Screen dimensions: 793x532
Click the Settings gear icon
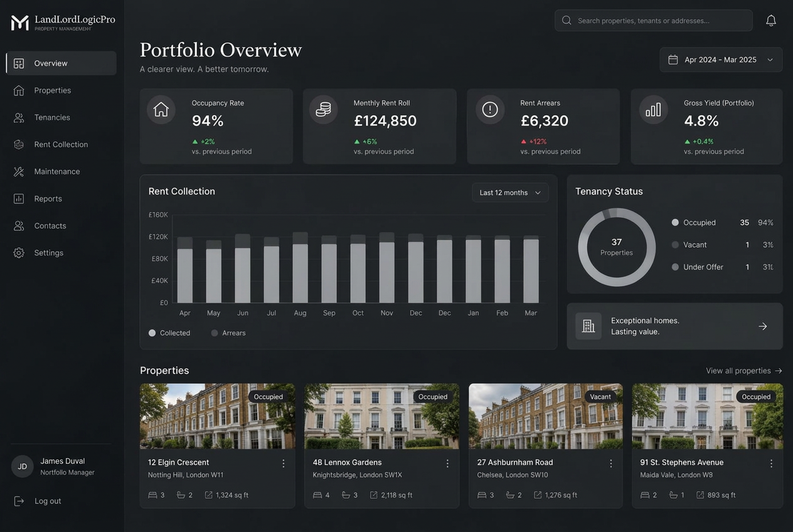click(19, 253)
